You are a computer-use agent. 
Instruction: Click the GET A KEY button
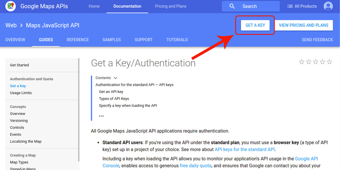tap(255, 25)
